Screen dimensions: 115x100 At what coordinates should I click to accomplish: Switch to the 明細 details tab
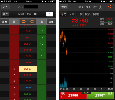tap(72, 14)
